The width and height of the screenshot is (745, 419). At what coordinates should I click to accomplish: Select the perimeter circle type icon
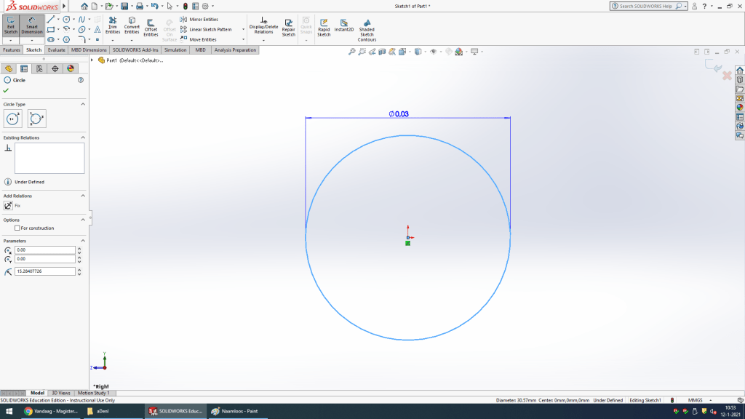click(36, 119)
